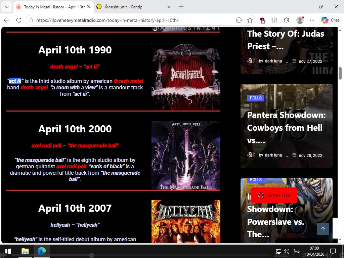Open dark luna author on Pantera card
The width and height of the screenshot is (344, 258).
pos(273,155)
